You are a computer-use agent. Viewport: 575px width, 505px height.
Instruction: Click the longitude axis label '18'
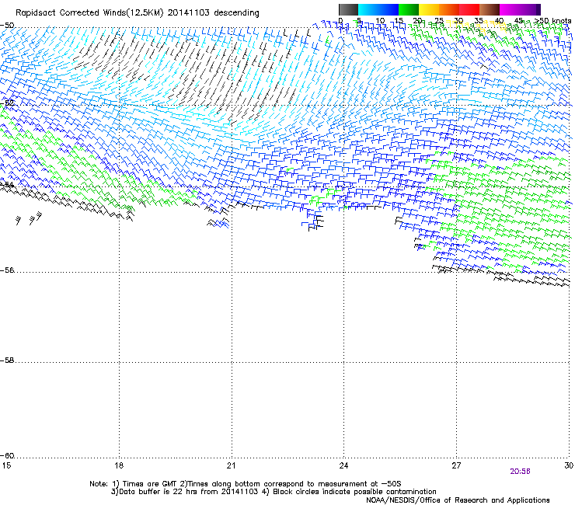coord(119,465)
